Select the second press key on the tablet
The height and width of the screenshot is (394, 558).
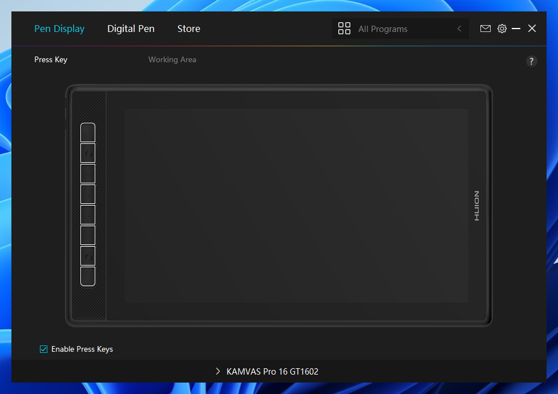(x=88, y=153)
